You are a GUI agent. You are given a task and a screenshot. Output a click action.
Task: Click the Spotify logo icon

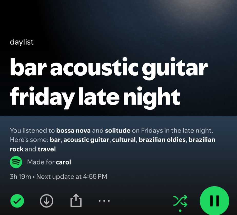(16, 162)
